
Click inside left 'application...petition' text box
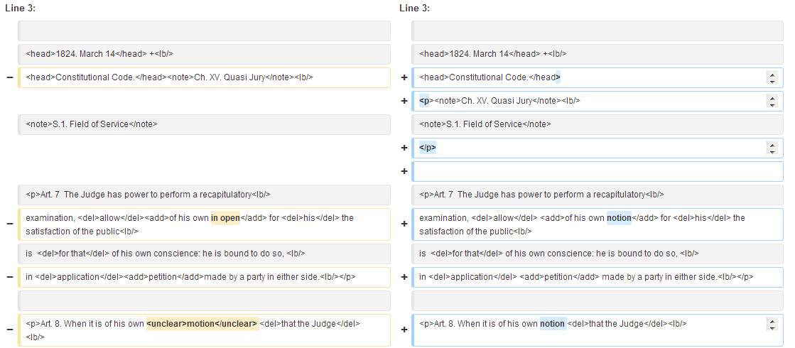tap(204, 277)
